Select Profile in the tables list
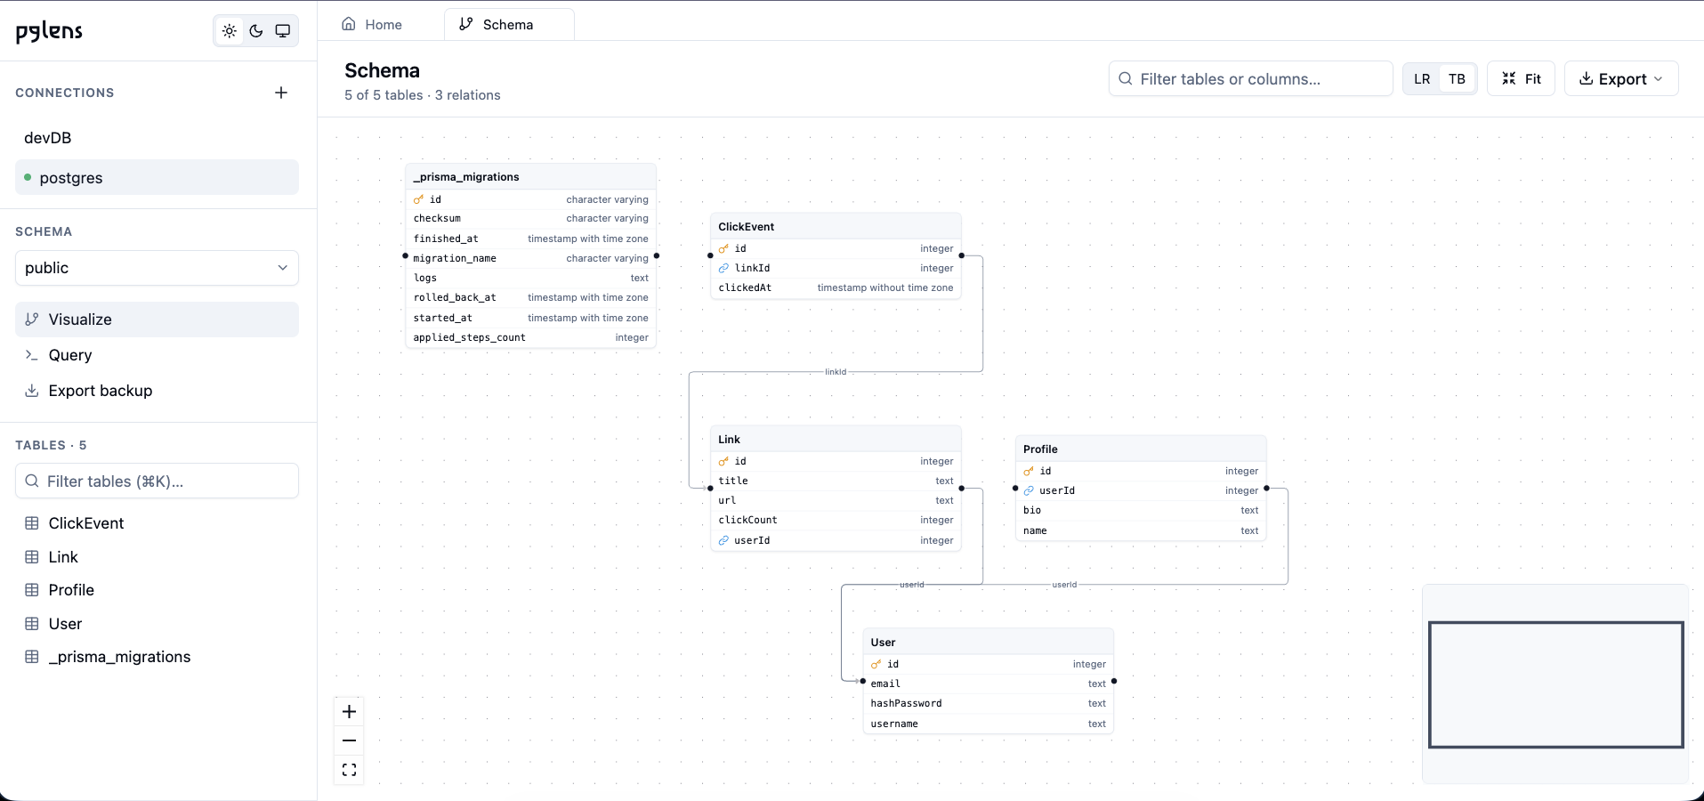This screenshot has width=1704, height=801. 157,590
